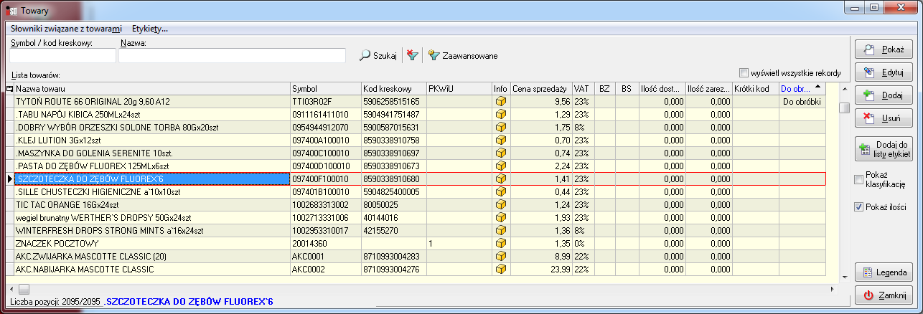Sort by Kod kreskowy column header
This screenshot has width=923, height=314.
click(394, 89)
